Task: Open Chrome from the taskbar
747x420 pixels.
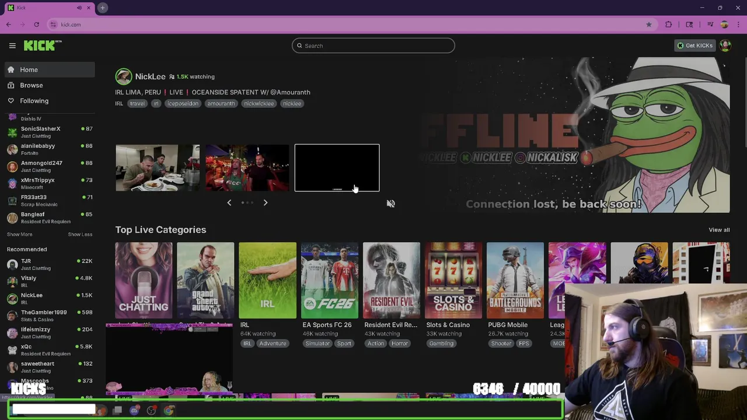Action: (x=169, y=411)
